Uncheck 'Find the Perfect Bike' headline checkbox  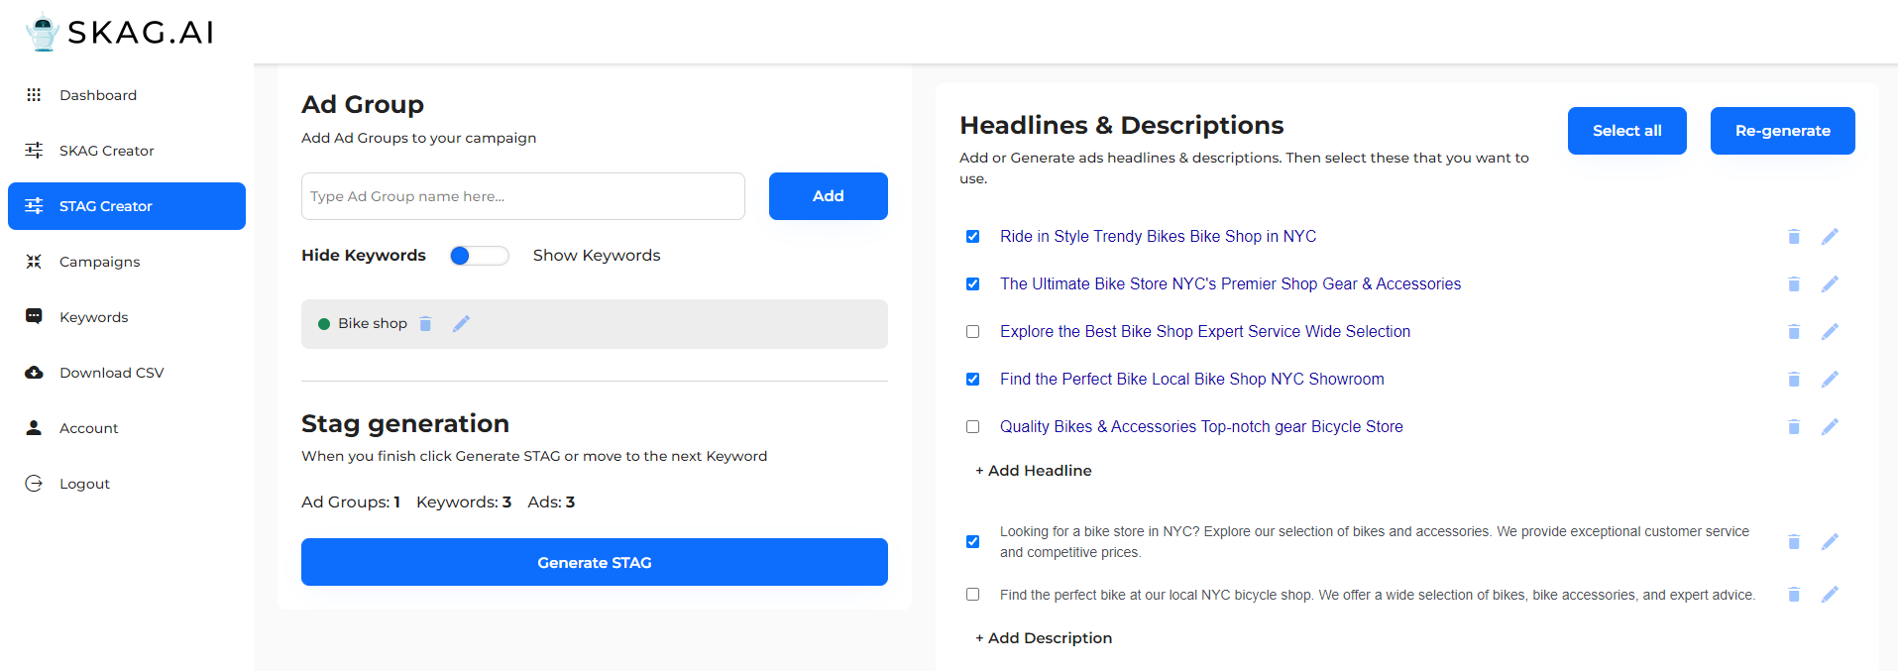point(972,379)
